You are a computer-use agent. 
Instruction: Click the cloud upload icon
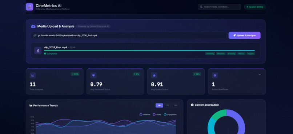pyautogui.click(x=33, y=26)
